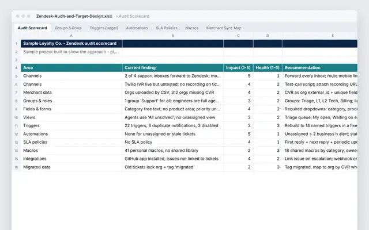Click "1 group 'Support' for all" finding cell
This screenshot has width=369, height=230.
[173, 101]
